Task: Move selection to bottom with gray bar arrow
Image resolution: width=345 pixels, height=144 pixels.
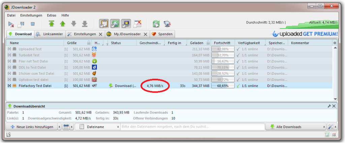Action: click(x=85, y=24)
